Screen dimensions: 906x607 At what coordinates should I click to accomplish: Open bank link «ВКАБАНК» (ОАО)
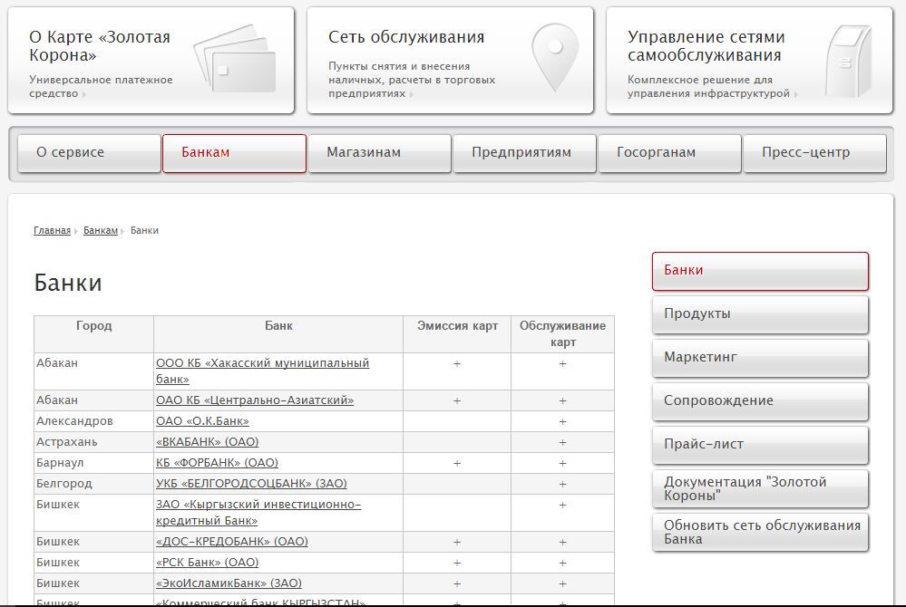pyautogui.click(x=207, y=441)
